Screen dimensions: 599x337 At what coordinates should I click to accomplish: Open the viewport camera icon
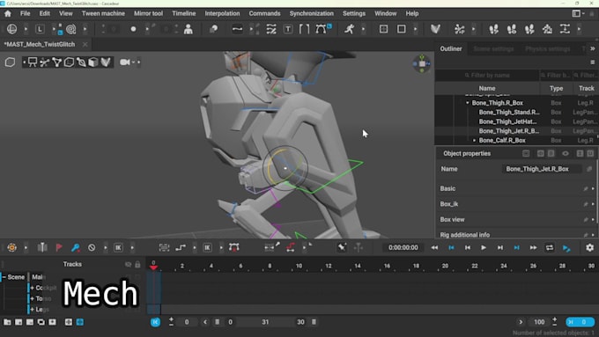tap(124, 62)
